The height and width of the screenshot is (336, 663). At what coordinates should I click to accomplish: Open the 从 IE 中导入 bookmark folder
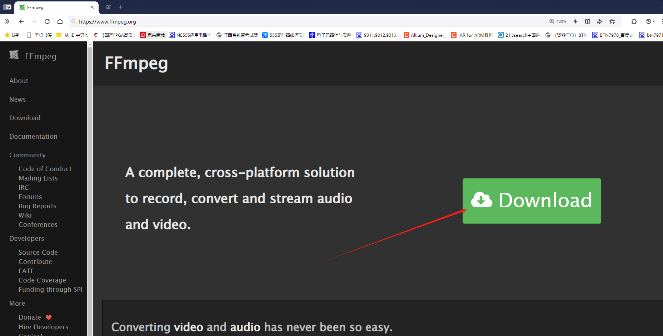tap(73, 35)
